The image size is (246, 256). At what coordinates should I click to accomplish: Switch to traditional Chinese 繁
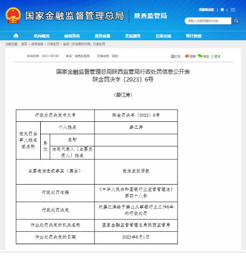pos(222,10)
